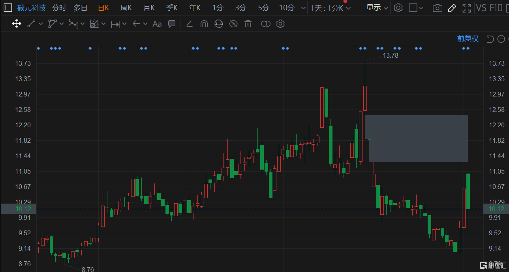Click the 前复权 price adjustment link
Screen dimensions: 509x272
click(x=468, y=38)
